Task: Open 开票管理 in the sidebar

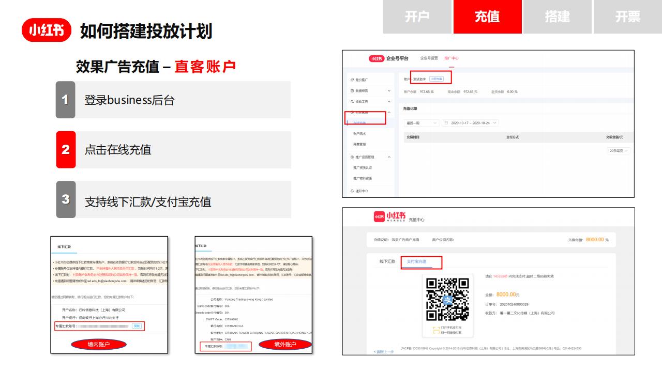Action: (x=359, y=144)
